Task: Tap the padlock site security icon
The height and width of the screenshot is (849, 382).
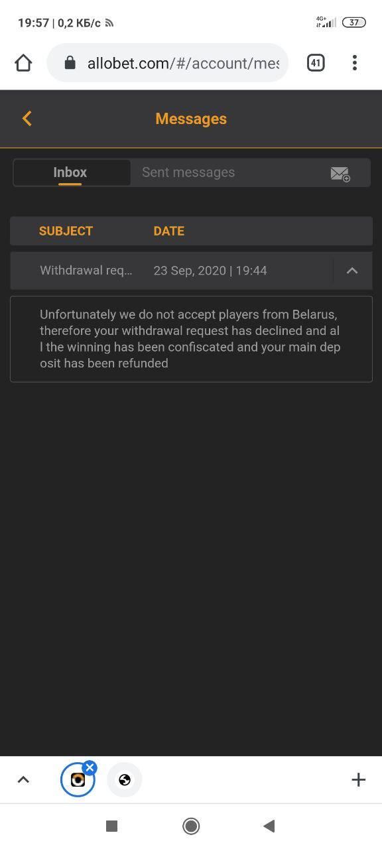Action: pyautogui.click(x=70, y=63)
